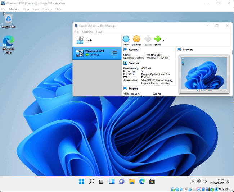Click the Floppy, Optical, Hard Disk value
Screen dimensions: 234x192
point(156,74)
